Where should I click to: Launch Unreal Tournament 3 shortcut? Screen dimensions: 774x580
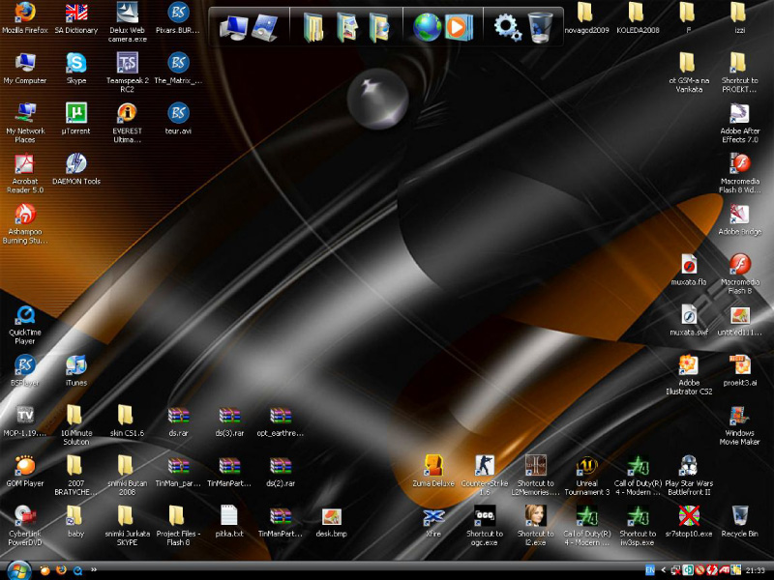(586, 466)
